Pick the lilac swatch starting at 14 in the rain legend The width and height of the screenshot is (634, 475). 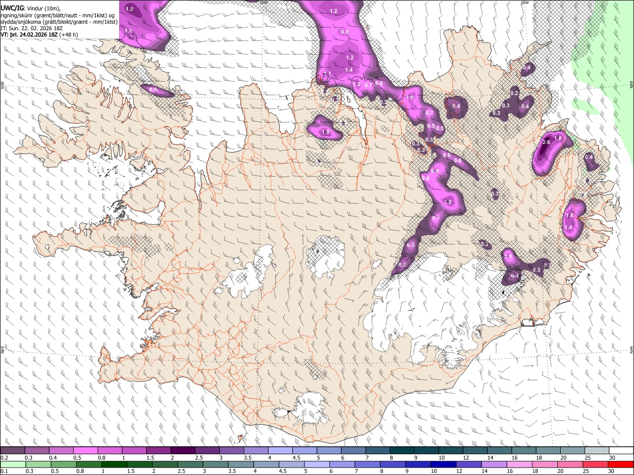tap(494, 464)
